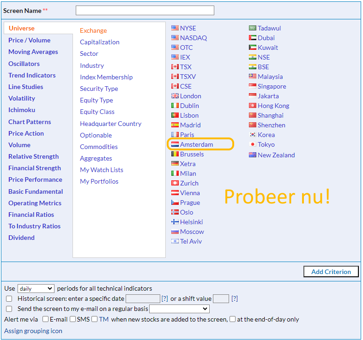Viewport: 363px width, 340px height.
Task: Click the shift value input field
Action: [221, 298]
